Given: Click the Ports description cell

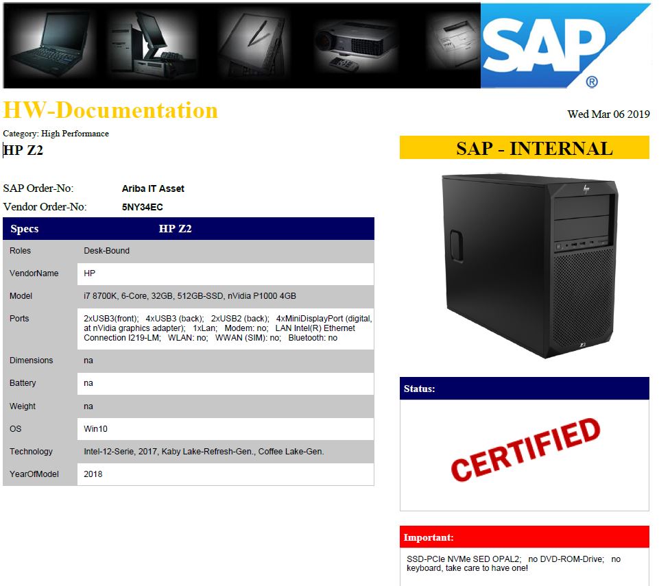Looking at the screenshot, I should pyautogui.click(x=226, y=328).
